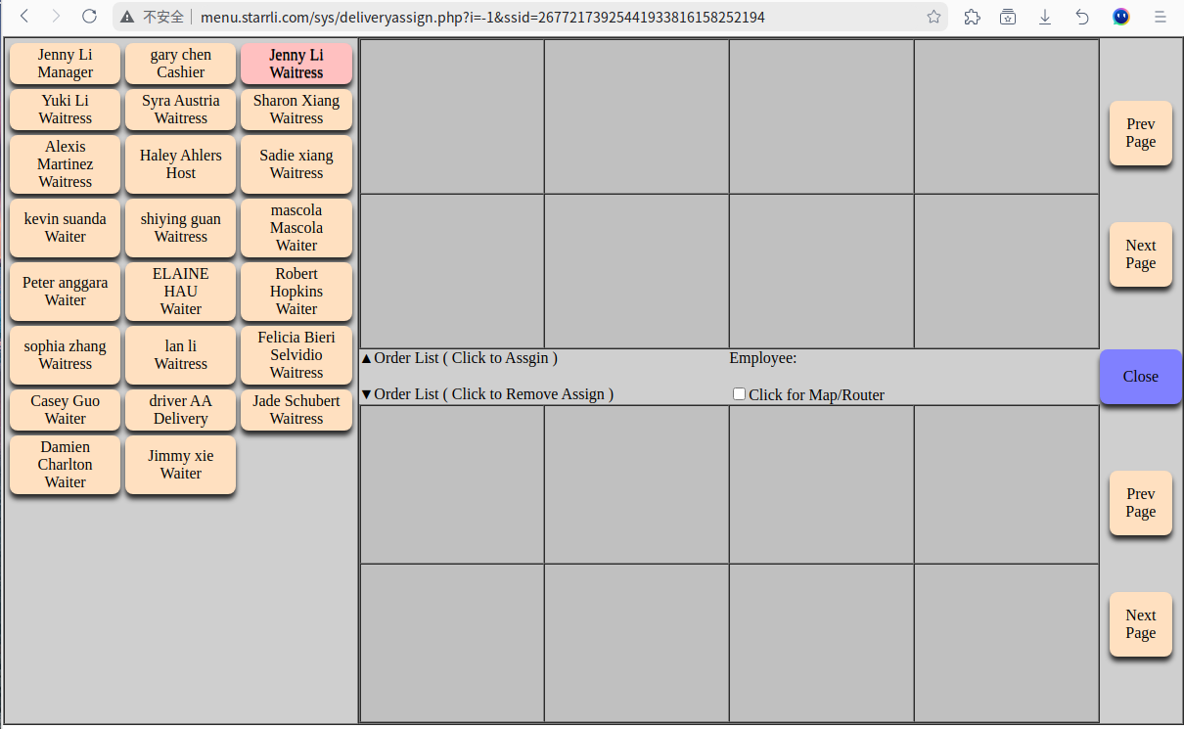Click lower Next Page button
The height and width of the screenshot is (729, 1184).
pyautogui.click(x=1140, y=624)
